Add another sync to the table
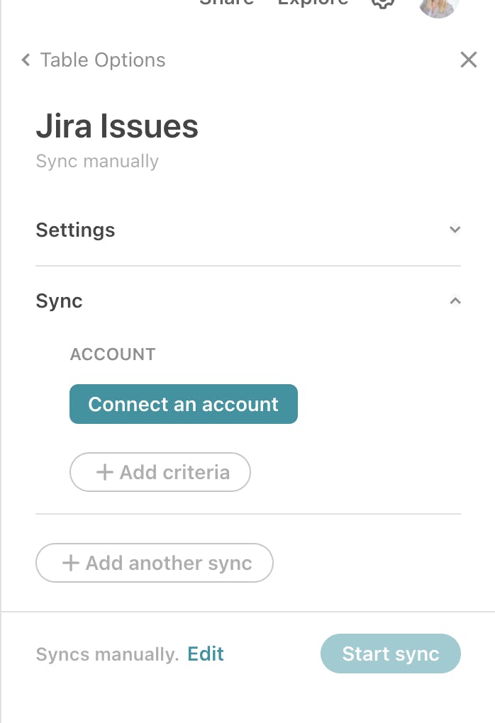This screenshot has height=723, width=495. pos(155,563)
